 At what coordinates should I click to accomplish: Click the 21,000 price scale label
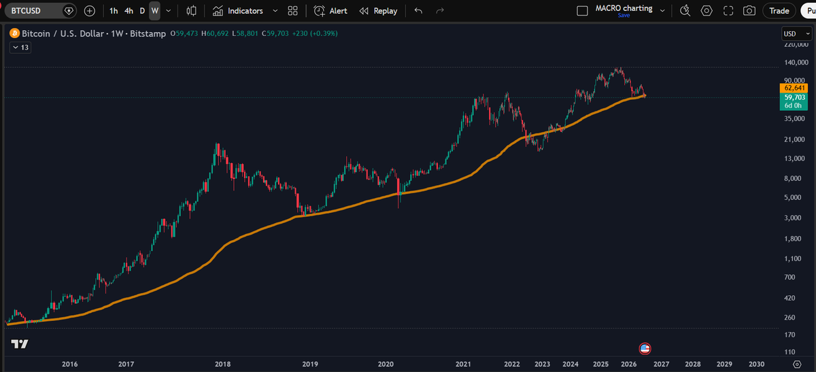794,139
